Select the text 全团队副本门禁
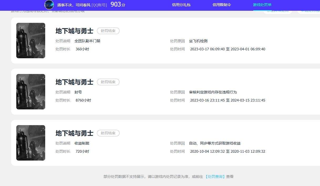320x186 pixels. click(87, 41)
